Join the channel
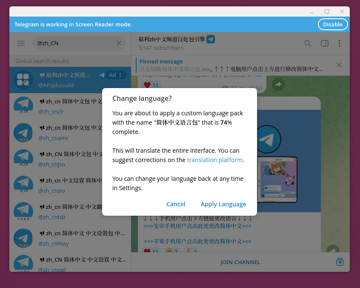The height and width of the screenshot is (288, 360). (x=240, y=262)
